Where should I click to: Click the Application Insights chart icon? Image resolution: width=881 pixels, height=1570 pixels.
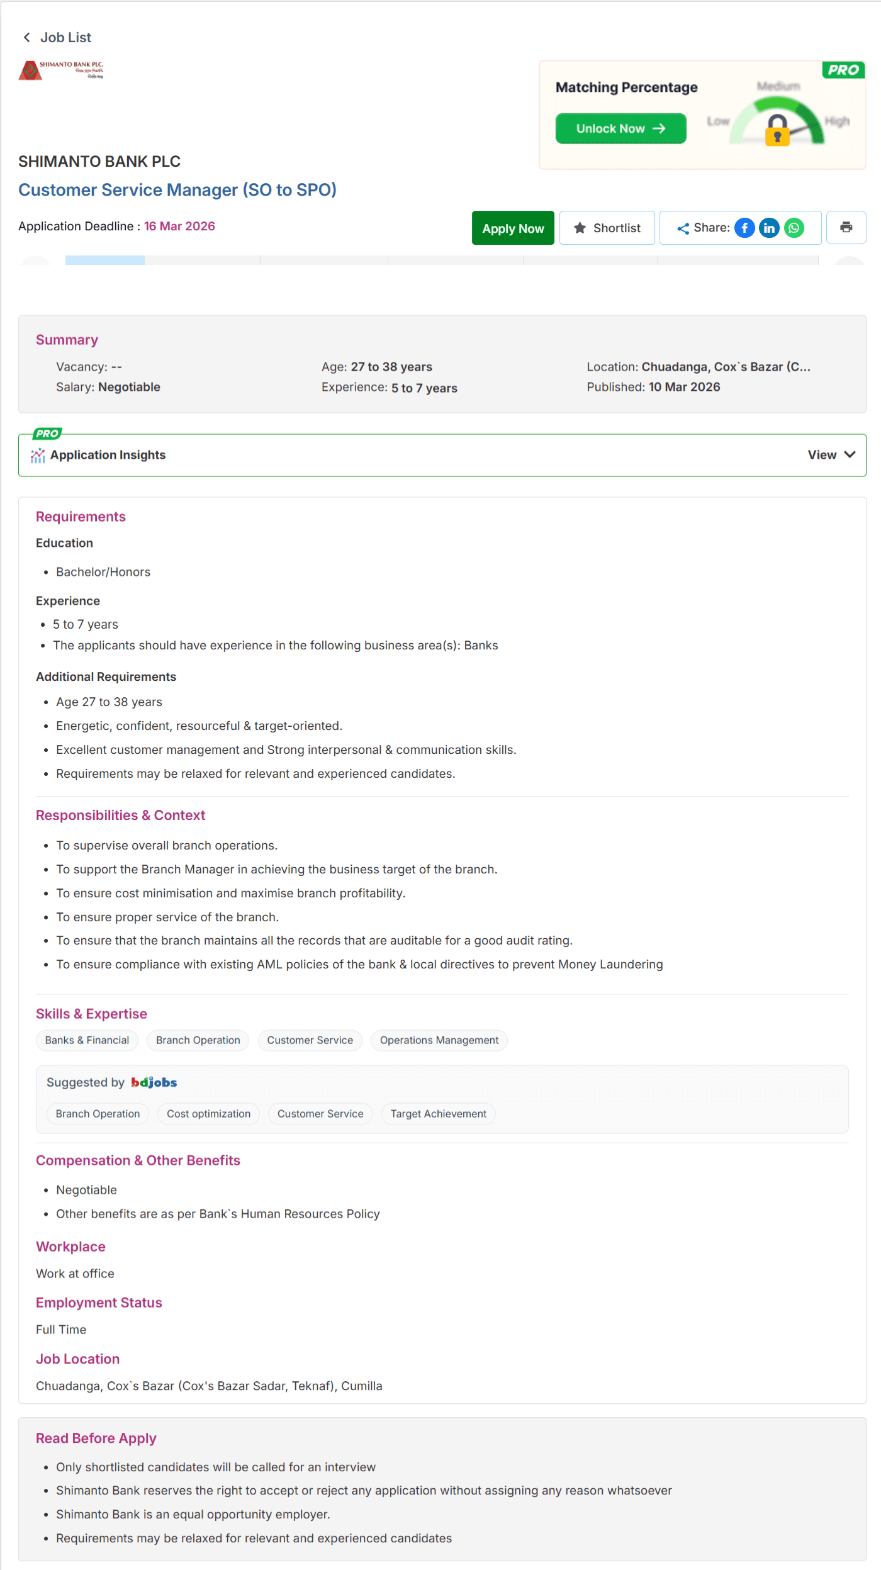pos(38,455)
